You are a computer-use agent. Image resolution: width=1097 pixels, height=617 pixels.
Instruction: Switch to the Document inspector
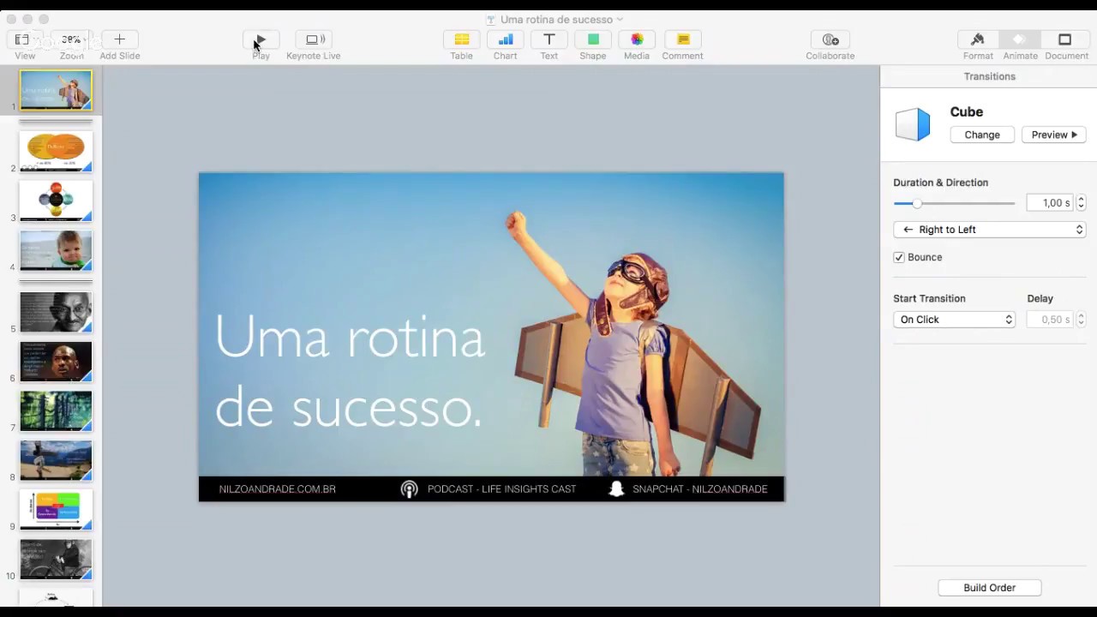[1065, 39]
